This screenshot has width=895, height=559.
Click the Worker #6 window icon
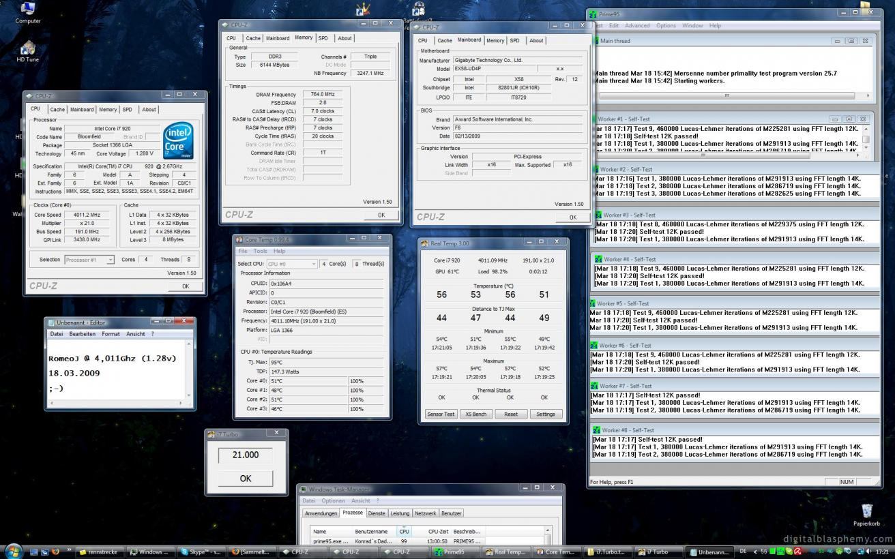pos(594,346)
